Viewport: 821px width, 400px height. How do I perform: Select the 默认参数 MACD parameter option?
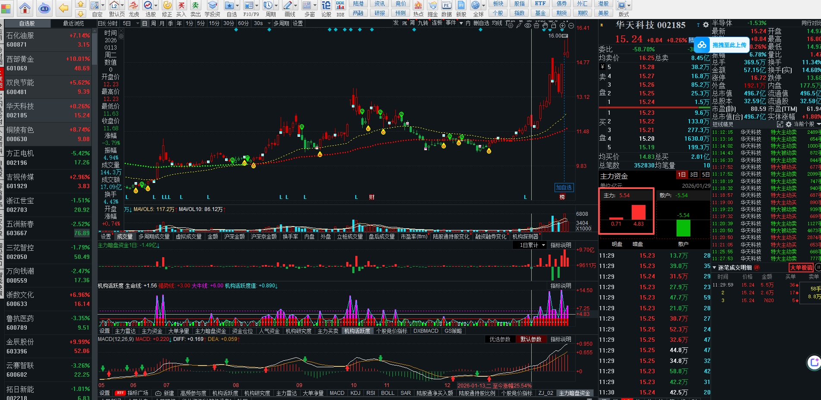coord(531,339)
